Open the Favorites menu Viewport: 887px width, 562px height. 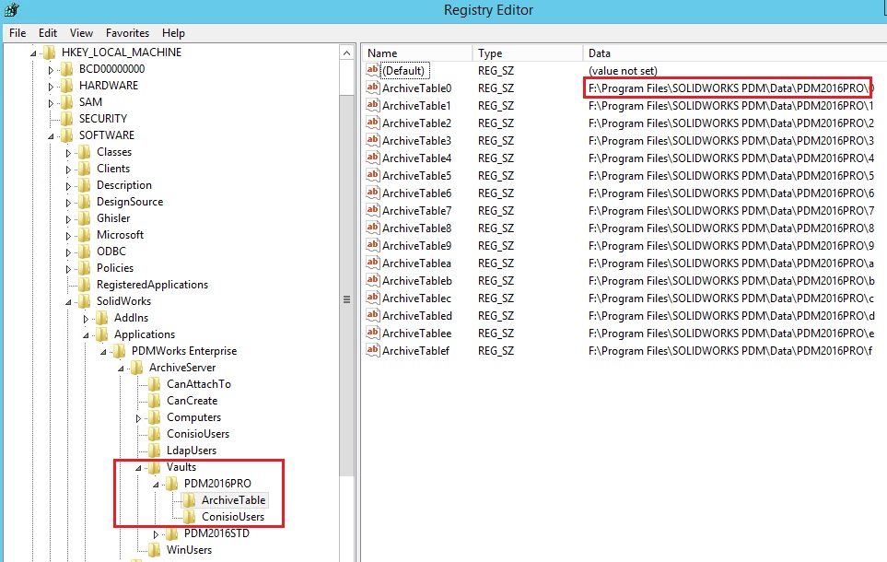tap(127, 32)
